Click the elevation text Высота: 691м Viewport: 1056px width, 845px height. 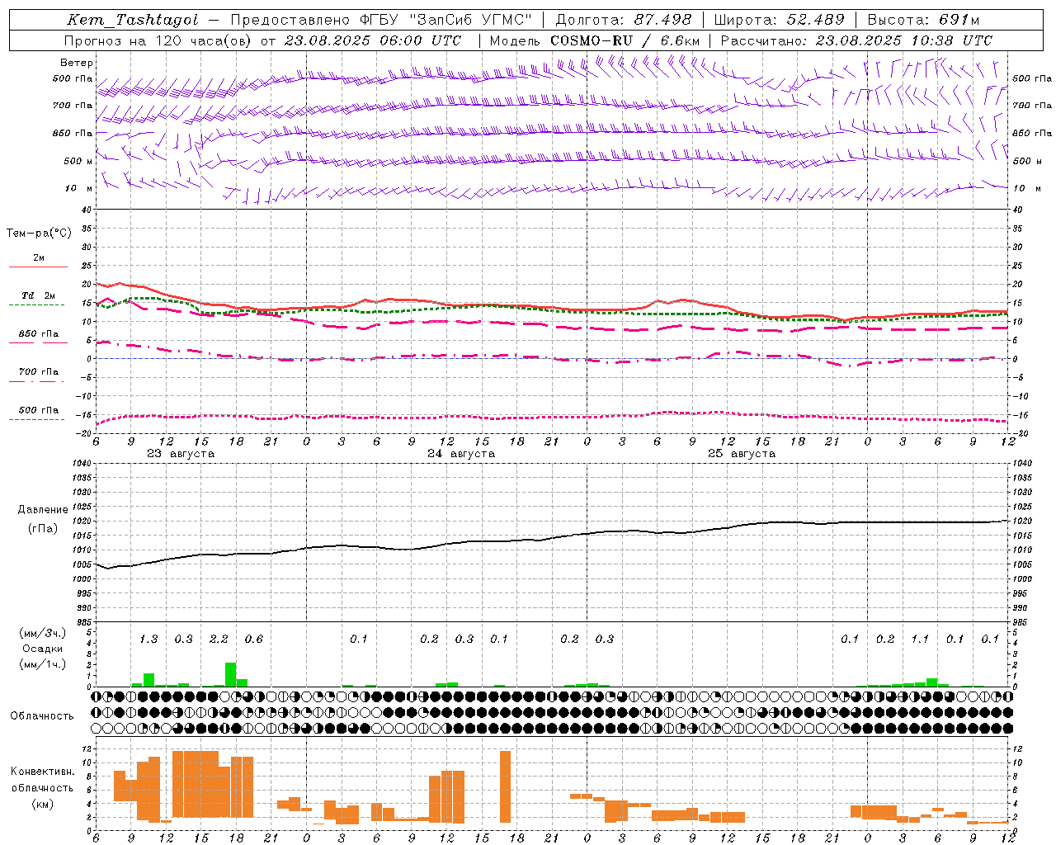pyautogui.click(x=923, y=20)
